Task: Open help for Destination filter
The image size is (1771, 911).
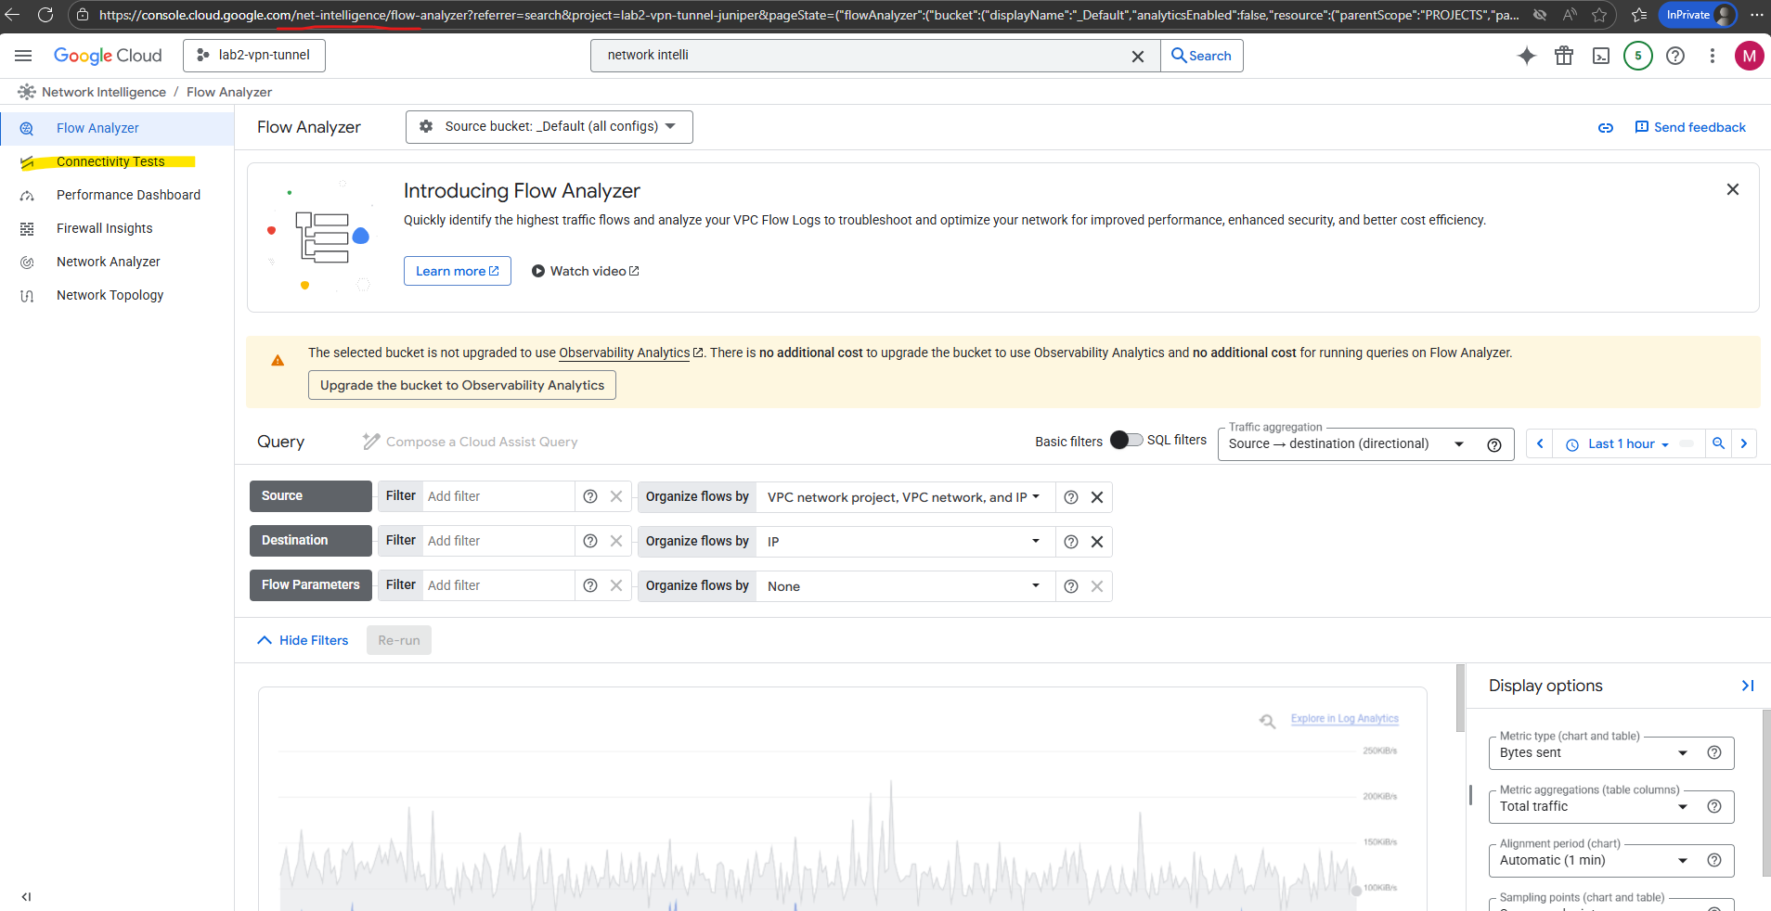Action: (590, 541)
